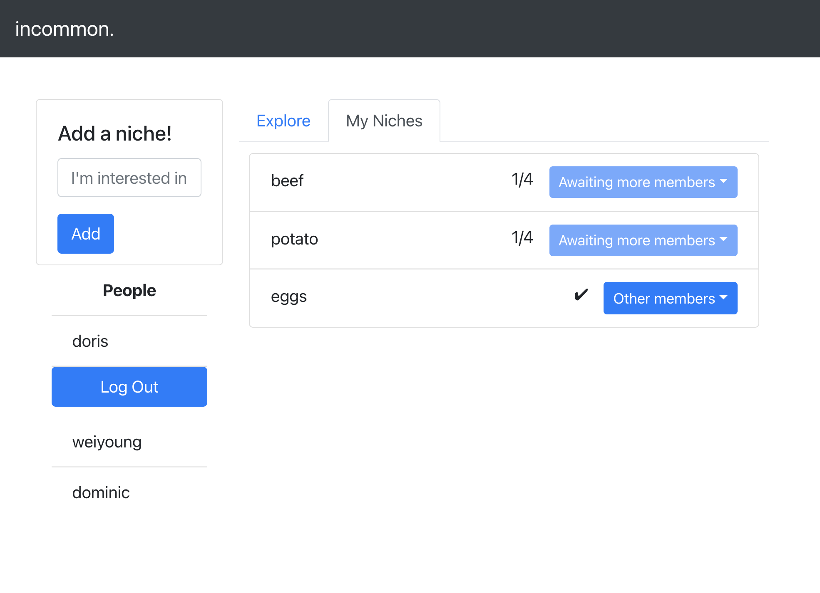Select weiyoung in People list
Viewport: 820px width, 593px height.
click(107, 442)
